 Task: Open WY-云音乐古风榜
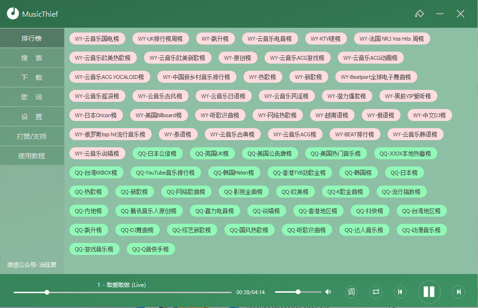pyautogui.click(x=160, y=96)
